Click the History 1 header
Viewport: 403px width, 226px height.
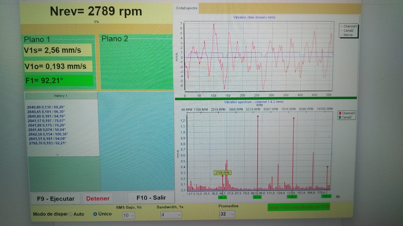tap(61, 96)
